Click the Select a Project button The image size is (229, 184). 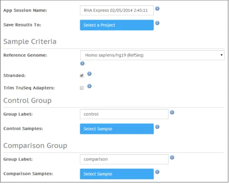(117, 25)
